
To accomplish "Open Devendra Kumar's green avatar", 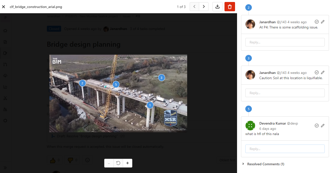I will tap(250, 126).
